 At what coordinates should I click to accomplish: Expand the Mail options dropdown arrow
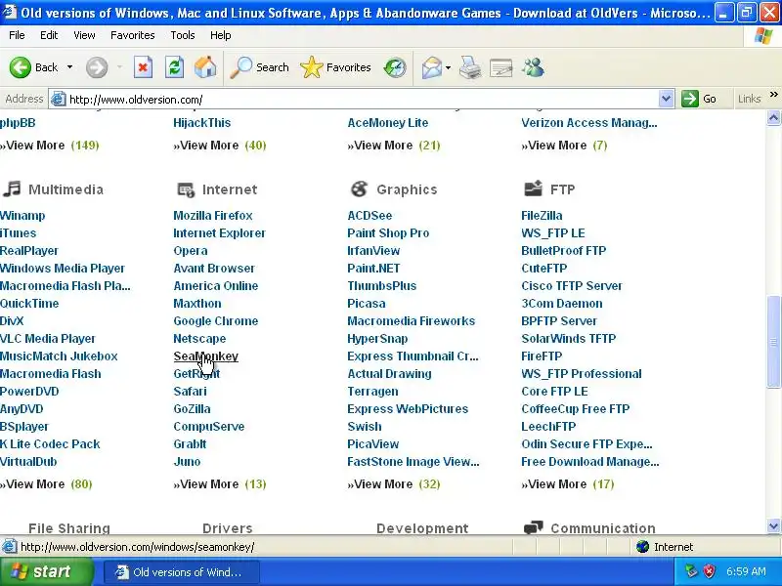[448, 67]
